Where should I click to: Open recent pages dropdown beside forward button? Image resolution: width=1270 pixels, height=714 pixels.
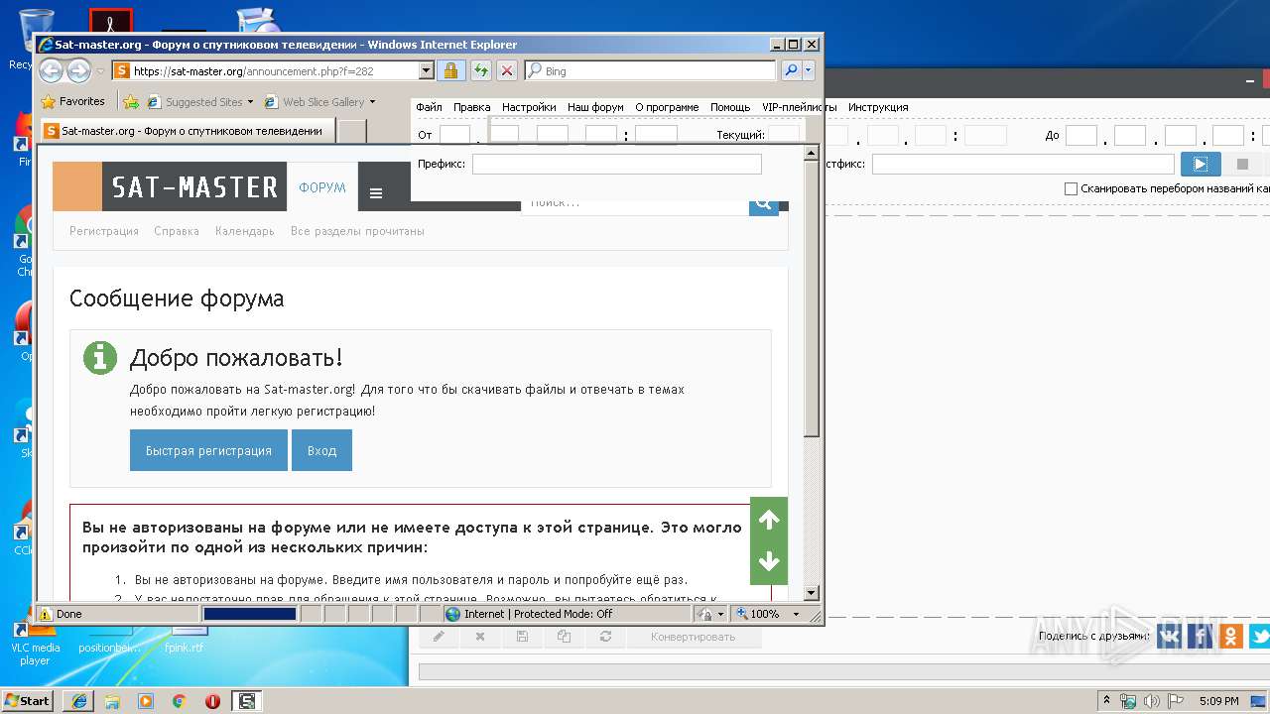pyautogui.click(x=99, y=70)
